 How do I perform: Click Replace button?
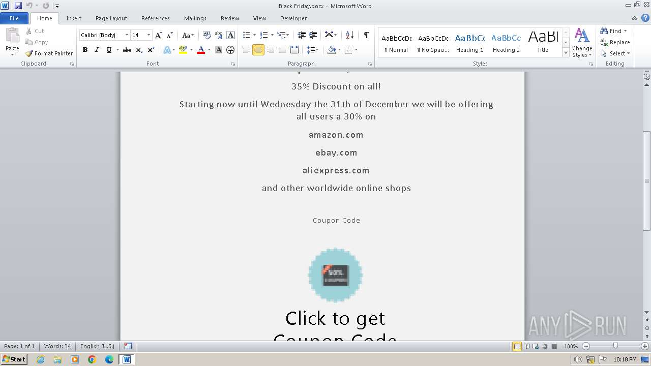pos(615,42)
